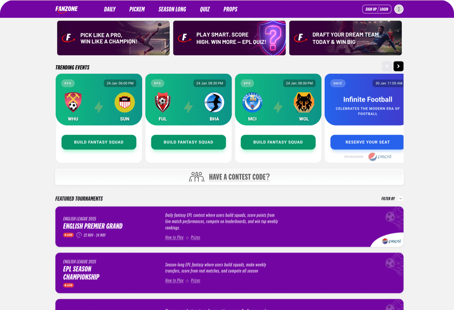Advance trending events with next arrow
The height and width of the screenshot is (310, 454).
[x=398, y=66]
